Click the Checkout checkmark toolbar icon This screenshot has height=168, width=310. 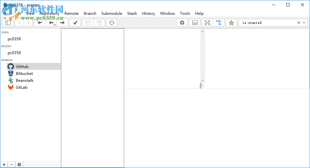tap(75, 23)
